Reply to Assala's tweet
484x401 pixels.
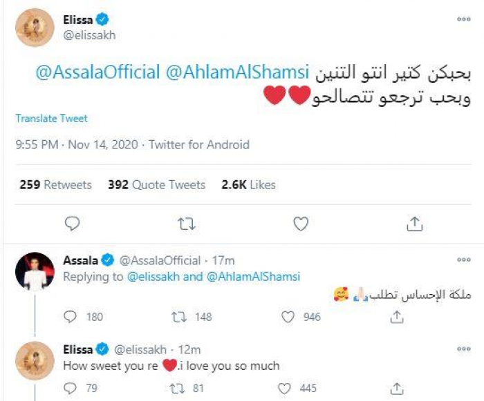(x=71, y=317)
